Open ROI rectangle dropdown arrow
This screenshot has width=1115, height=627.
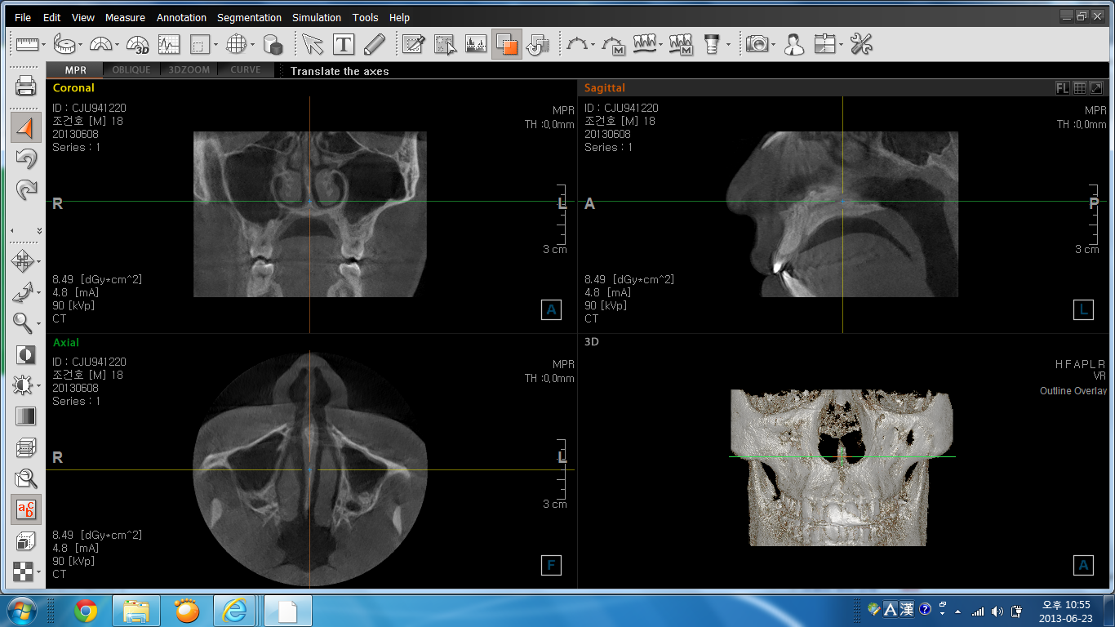pyautogui.click(x=215, y=45)
